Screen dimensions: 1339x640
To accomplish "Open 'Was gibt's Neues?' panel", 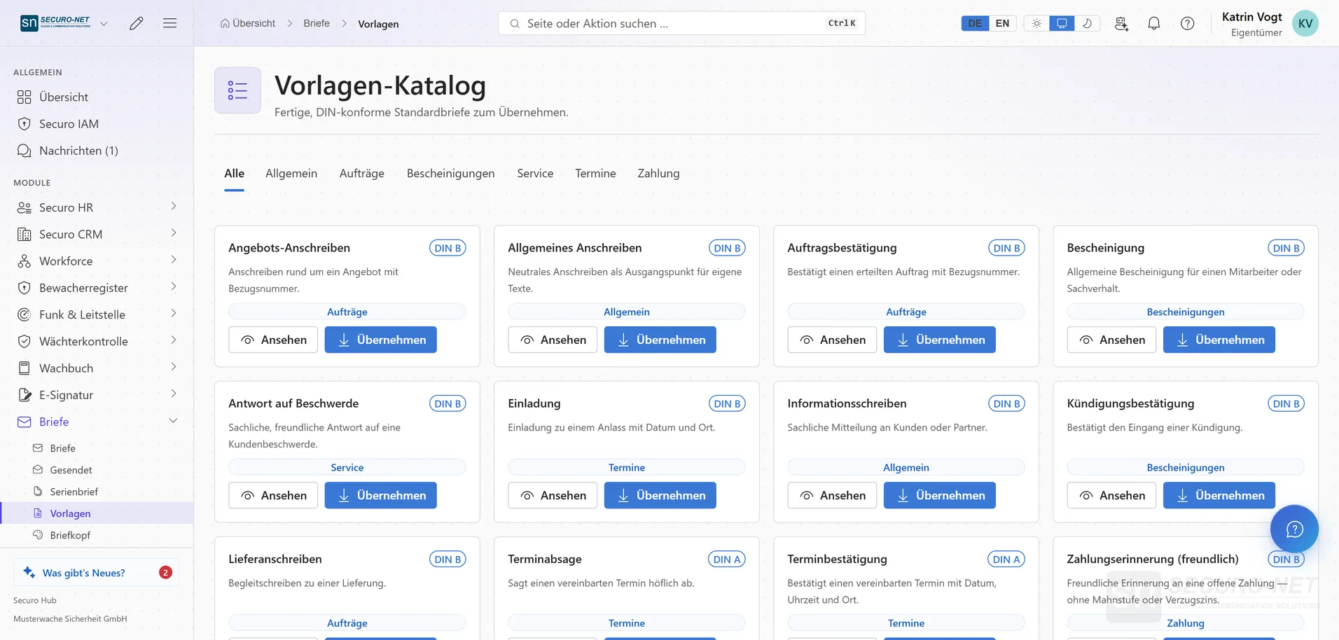I will coord(97,573).
